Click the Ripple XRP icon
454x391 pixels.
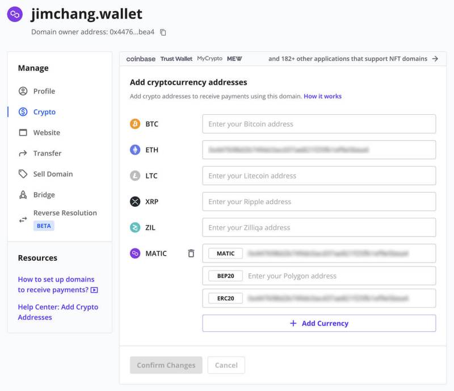click(135, 202)
